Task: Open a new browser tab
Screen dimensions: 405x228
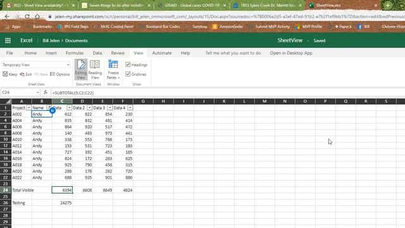Action: coord(388,5)
